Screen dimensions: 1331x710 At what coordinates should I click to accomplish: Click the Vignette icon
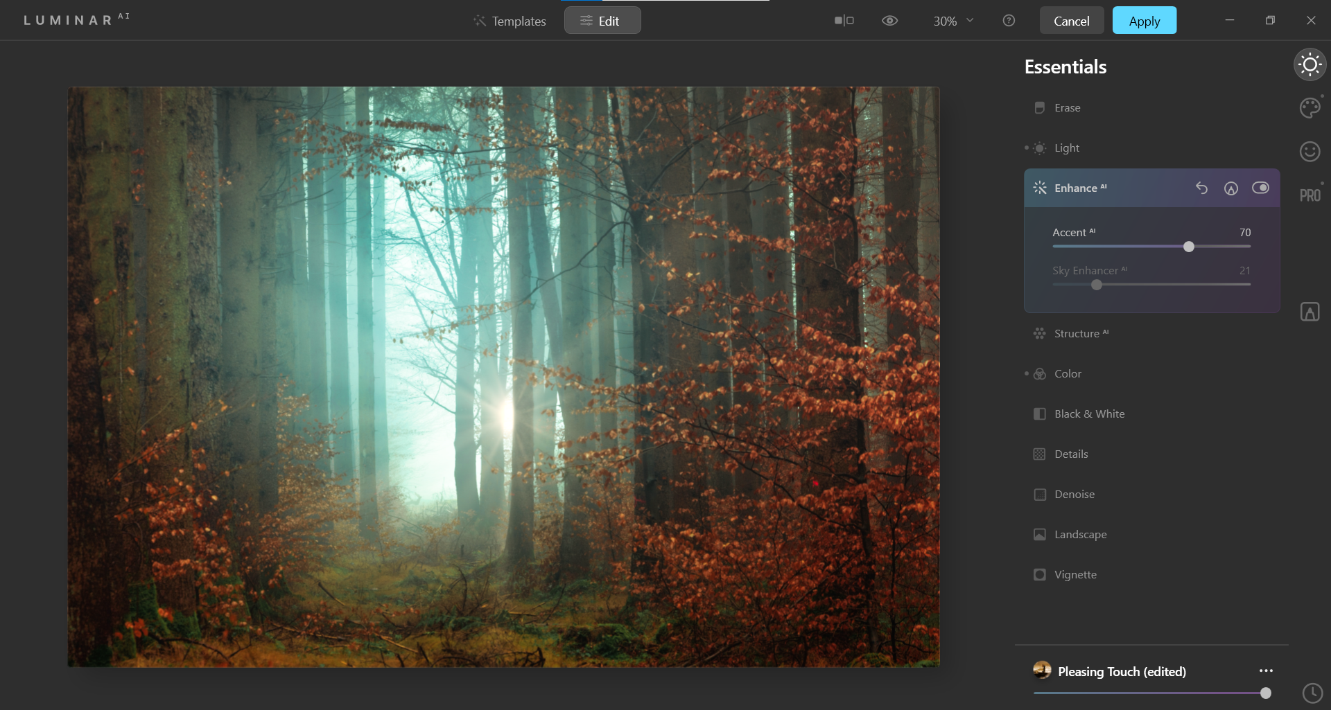click(x=1039, y=574)
